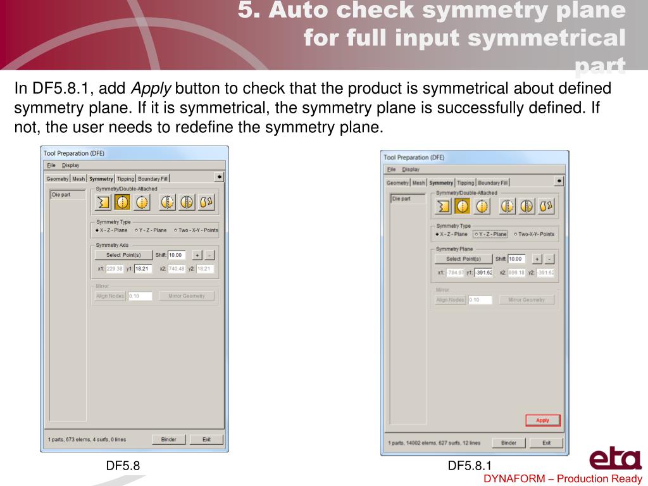This screenshot has width=648, height=486.
Task: Open File menu in DF5.8 dialog
Action: pyautogui.click(x=51, y=165)
